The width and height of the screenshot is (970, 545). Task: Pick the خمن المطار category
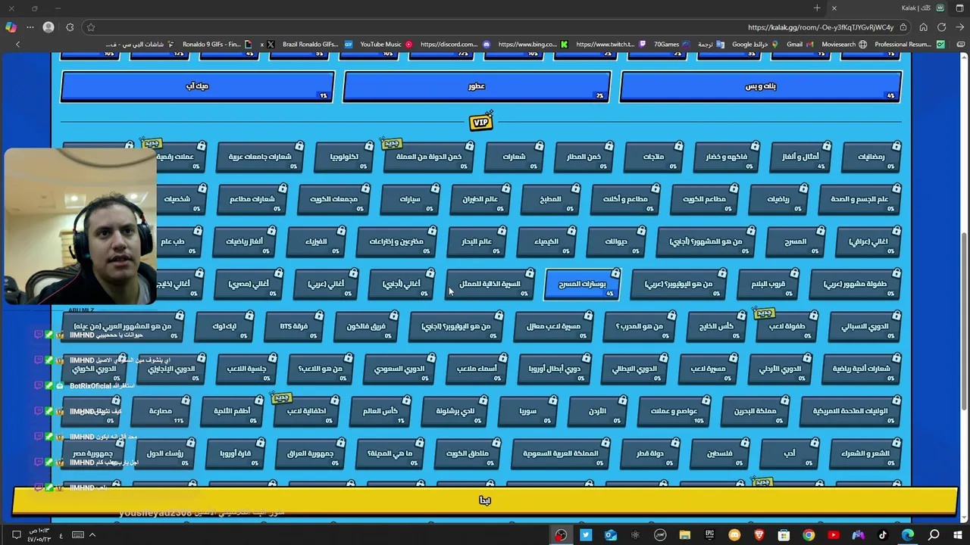[x=583, y=157]
